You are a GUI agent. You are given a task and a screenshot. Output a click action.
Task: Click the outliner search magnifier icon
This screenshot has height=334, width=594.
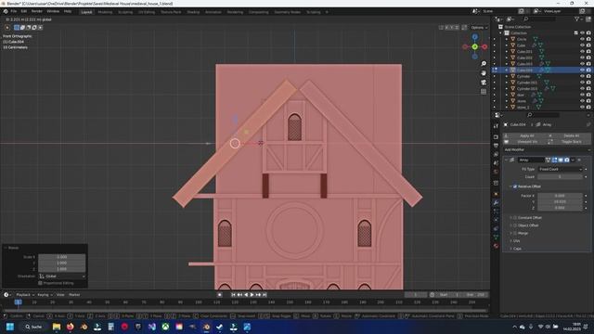coord(526,19)
